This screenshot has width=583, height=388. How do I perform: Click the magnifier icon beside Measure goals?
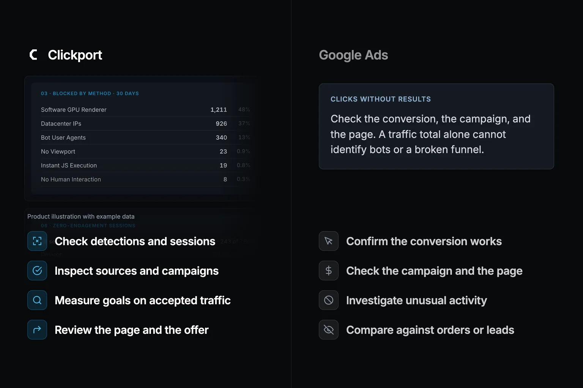pos(37,300)
